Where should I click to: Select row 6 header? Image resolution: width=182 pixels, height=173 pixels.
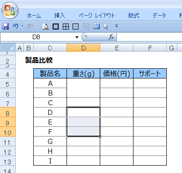point(7,93)
